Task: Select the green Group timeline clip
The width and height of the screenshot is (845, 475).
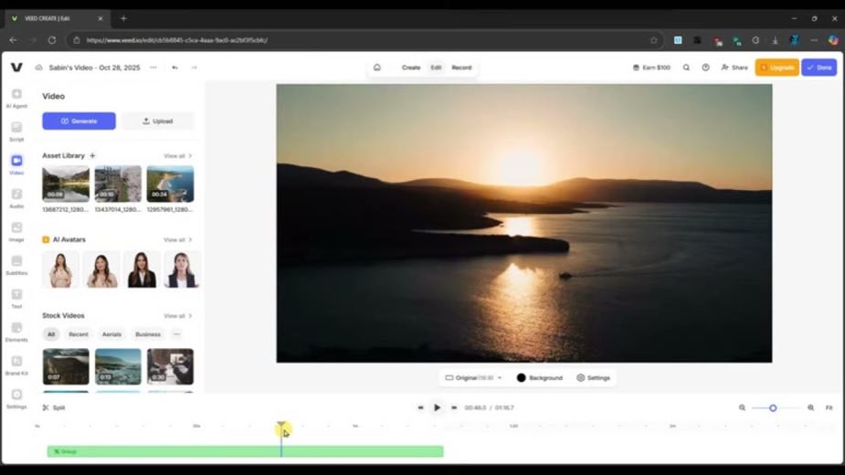Action: tap(245, 451)
